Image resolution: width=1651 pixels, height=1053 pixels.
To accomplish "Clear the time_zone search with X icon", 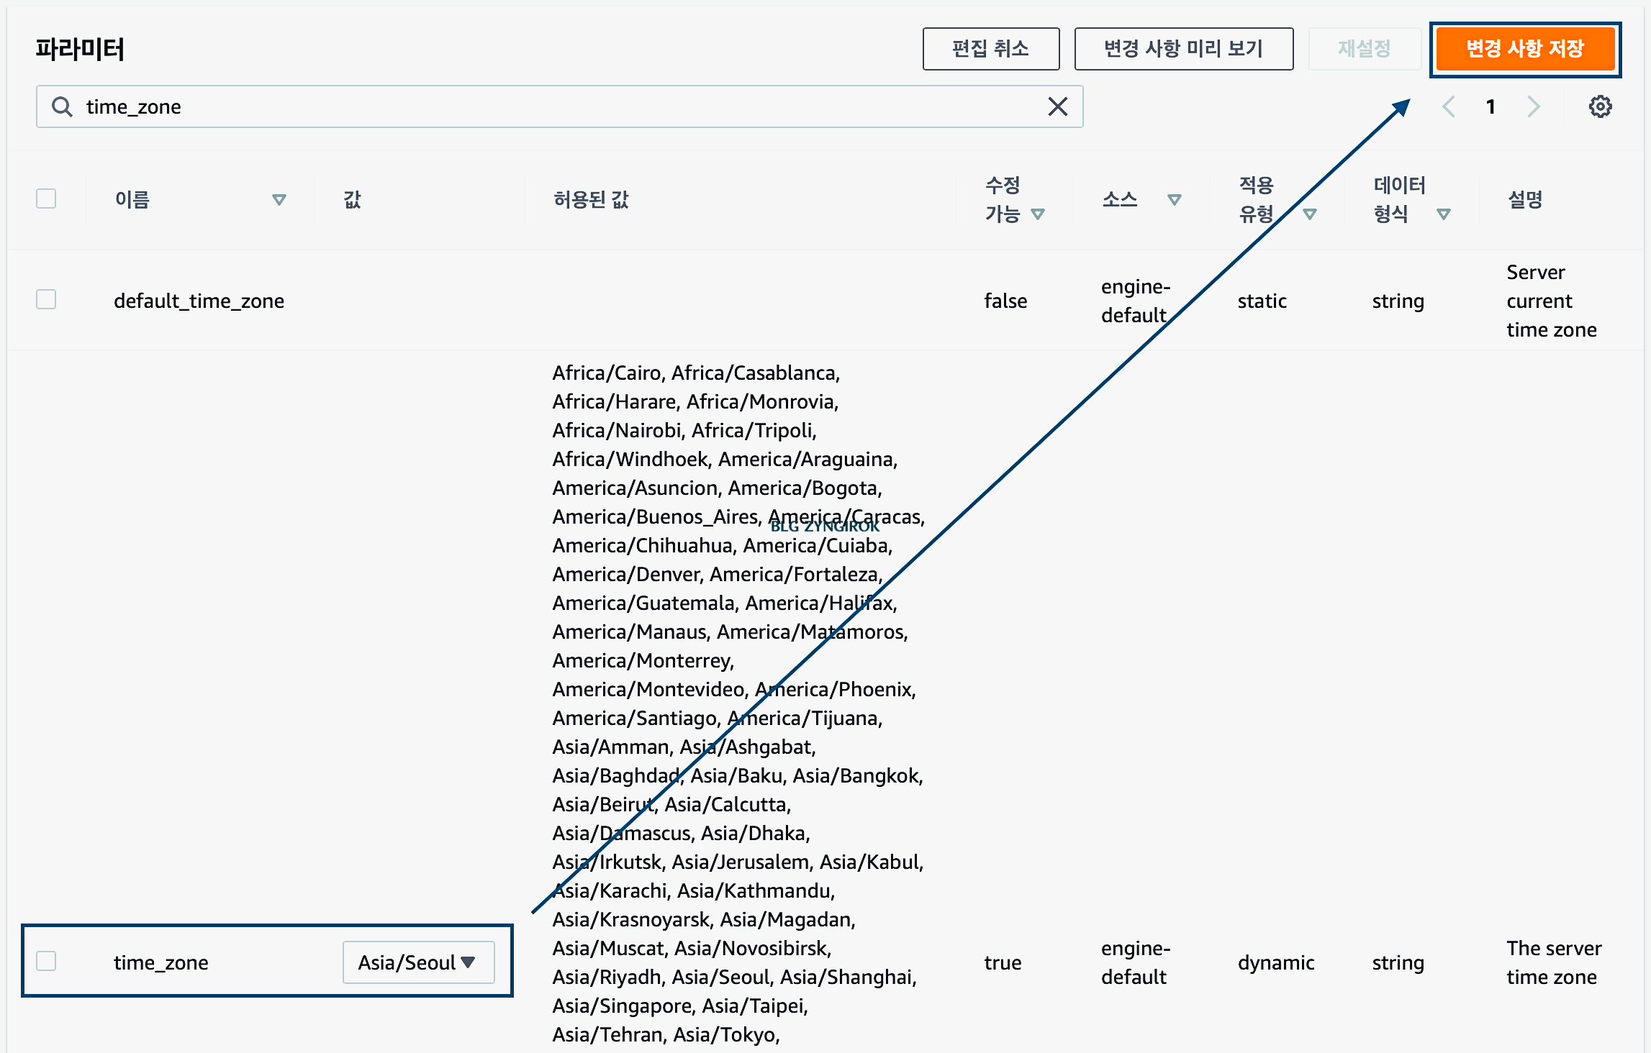I will (x=1057, y=106).
